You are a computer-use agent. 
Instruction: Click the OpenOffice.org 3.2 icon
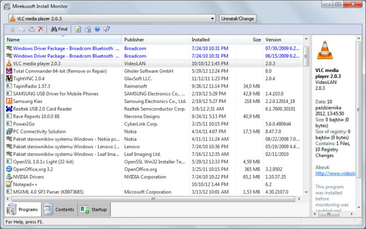point(9,169)
